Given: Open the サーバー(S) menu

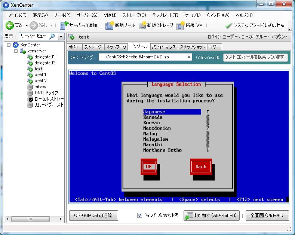Looking at the screenshot, I should tap(87, 15).
